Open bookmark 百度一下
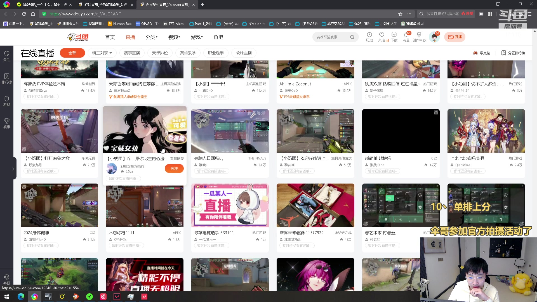The image size is (537, 302). point(13,24)
